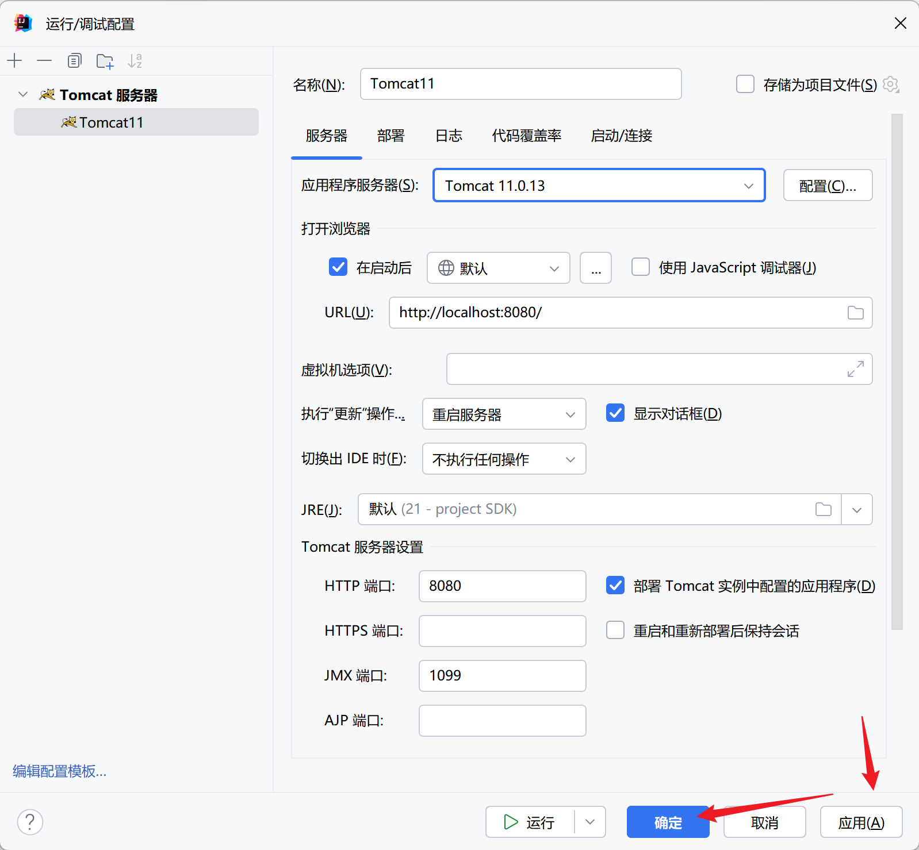Click the HTTP 端口 field

click(503, 586)
